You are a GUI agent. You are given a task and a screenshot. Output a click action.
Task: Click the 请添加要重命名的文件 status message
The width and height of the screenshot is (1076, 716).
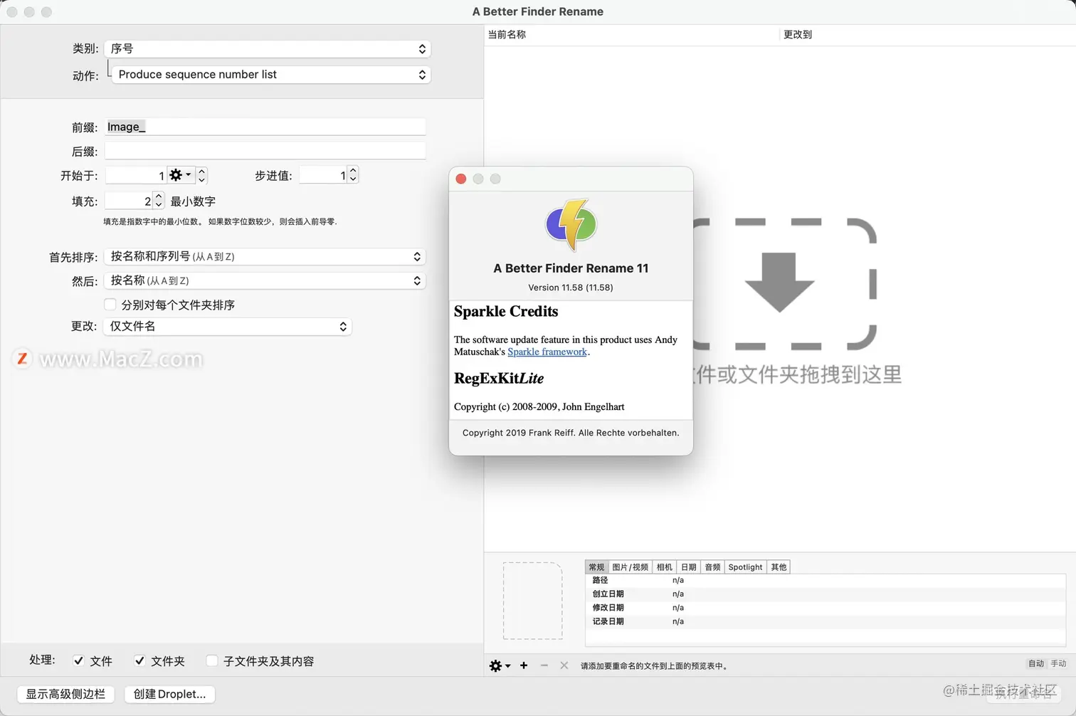(654, 666)
